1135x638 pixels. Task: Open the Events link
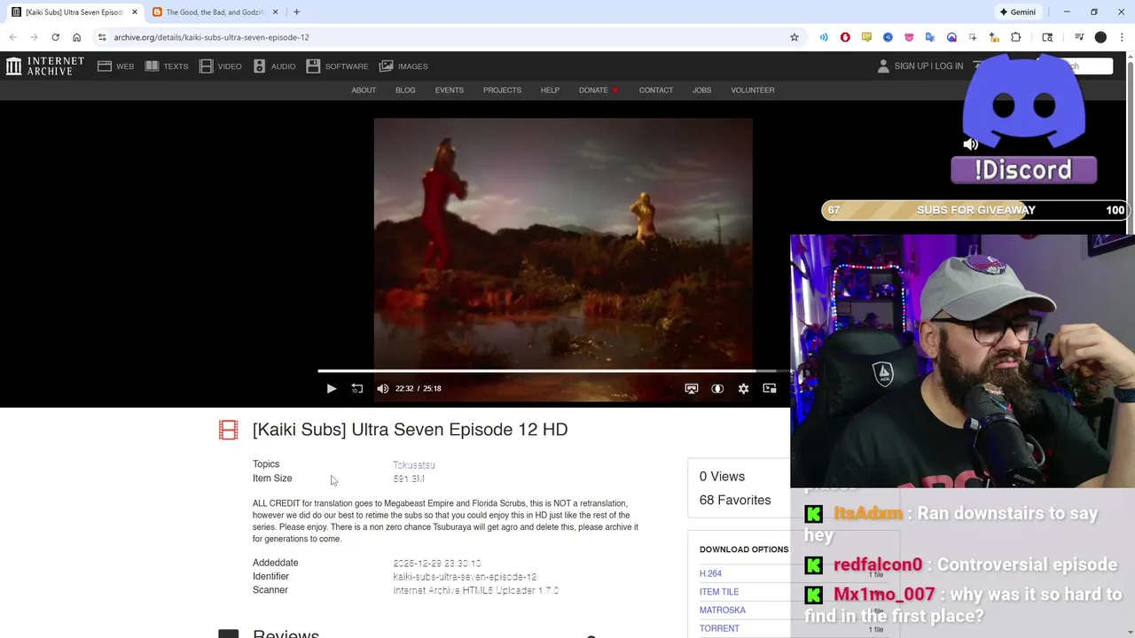tap(449, 90)
